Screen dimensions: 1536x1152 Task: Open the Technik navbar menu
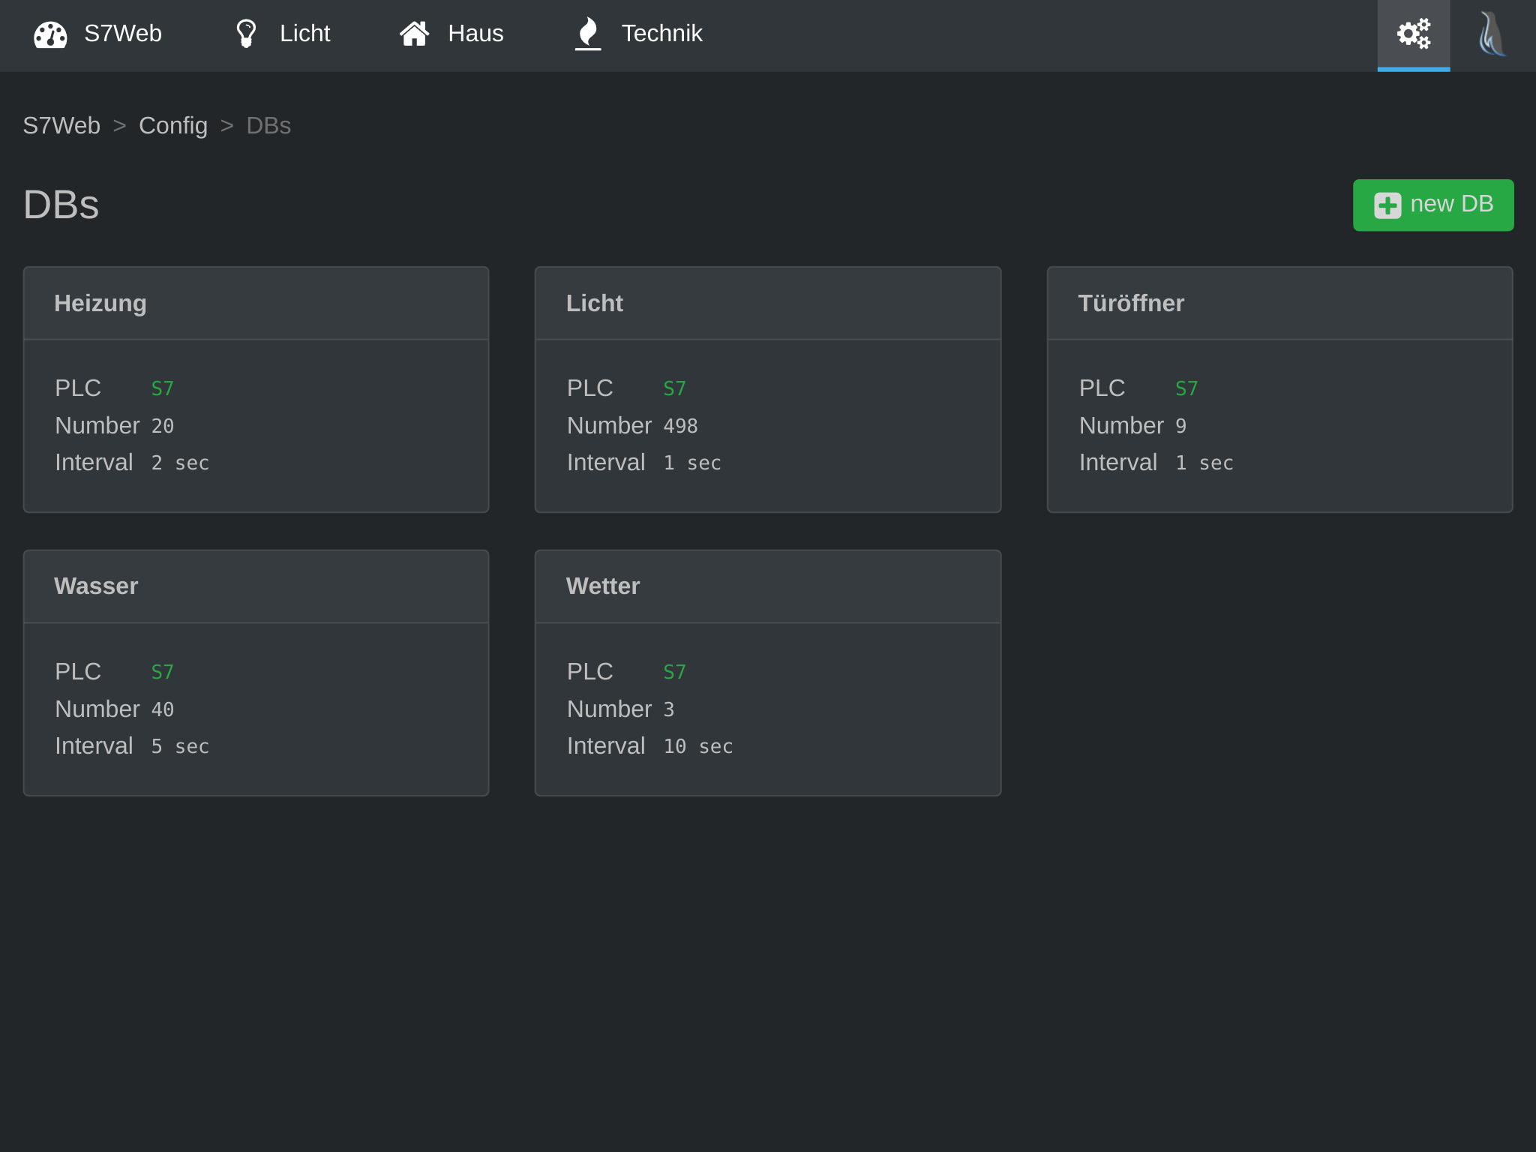tap(639, 34)
